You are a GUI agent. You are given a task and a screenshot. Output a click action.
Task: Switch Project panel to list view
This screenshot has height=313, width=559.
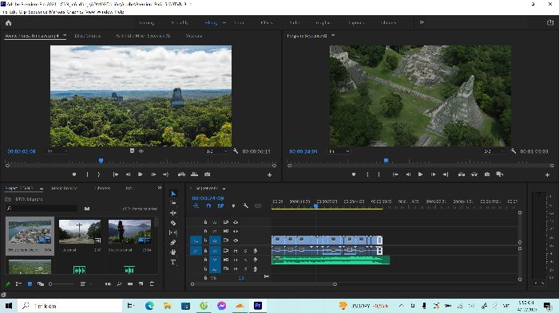pos(18,284)
